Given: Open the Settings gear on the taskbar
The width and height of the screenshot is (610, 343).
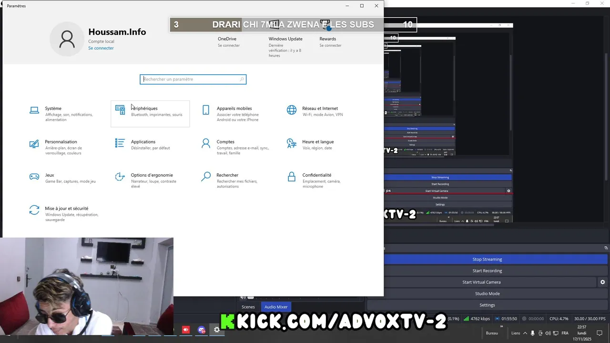Looking at the screenshot, I should (x=217, y=330).
